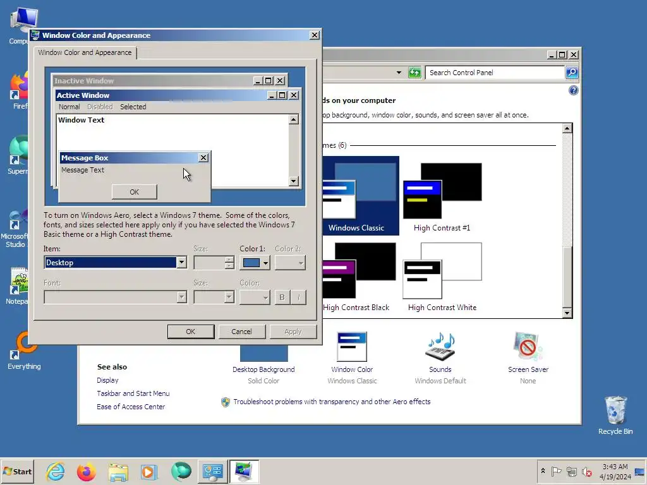The width and height of the screenshot is (647, 485).
Task: Switch to Control Panel taskbar button
Action: coord(212,471)
